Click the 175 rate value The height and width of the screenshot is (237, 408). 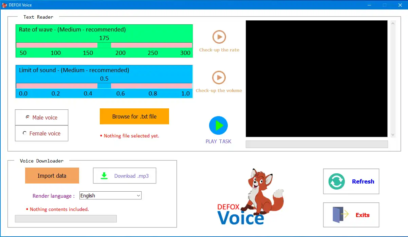tap(104, 38)
